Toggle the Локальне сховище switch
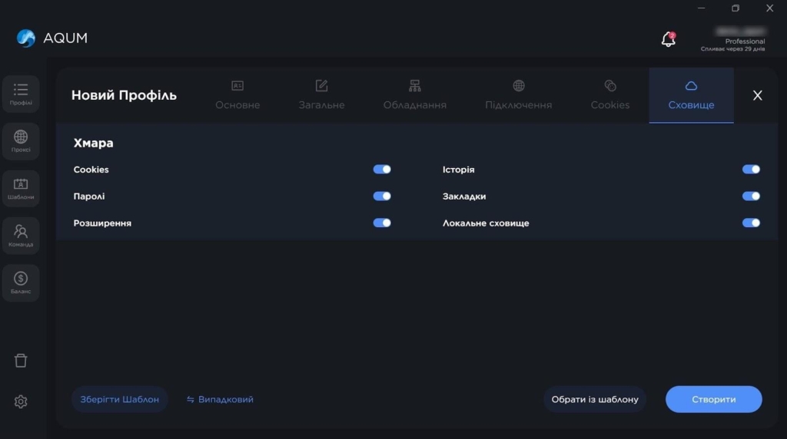 (x=751, y=223)
